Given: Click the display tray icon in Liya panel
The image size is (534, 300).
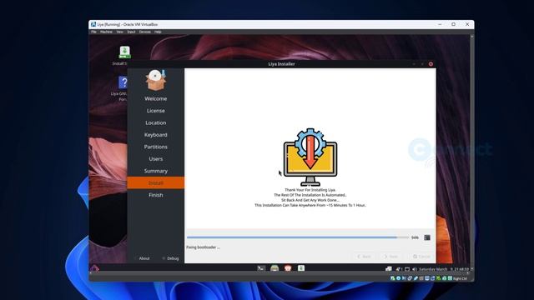Looking at the screenshot, I should [407, 269].
